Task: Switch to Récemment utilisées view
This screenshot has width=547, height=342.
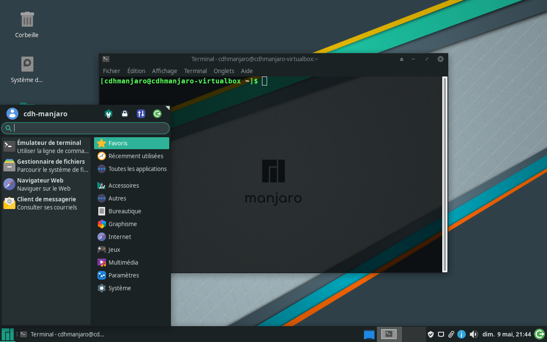Action: click(x=135, y=156)
